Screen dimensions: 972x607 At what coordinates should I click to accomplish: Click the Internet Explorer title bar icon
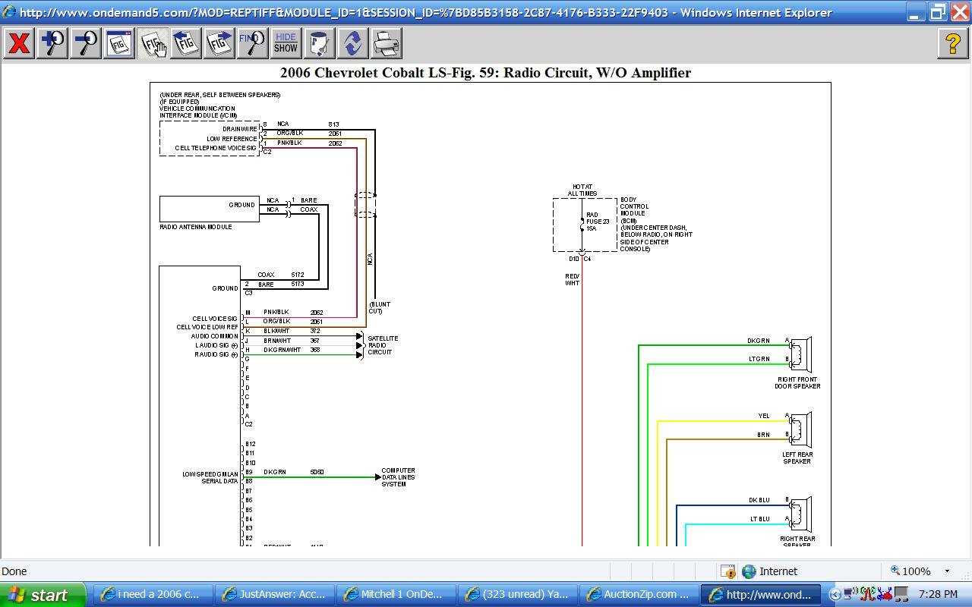[x=9, y=12]
